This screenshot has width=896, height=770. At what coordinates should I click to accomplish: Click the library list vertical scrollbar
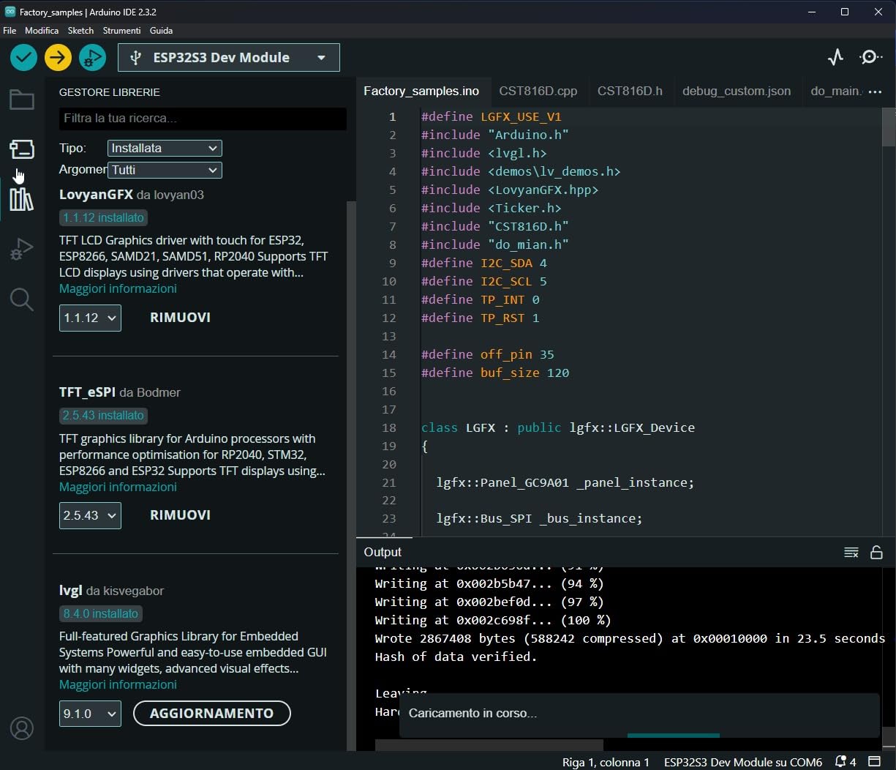click(x=350, y=476)
